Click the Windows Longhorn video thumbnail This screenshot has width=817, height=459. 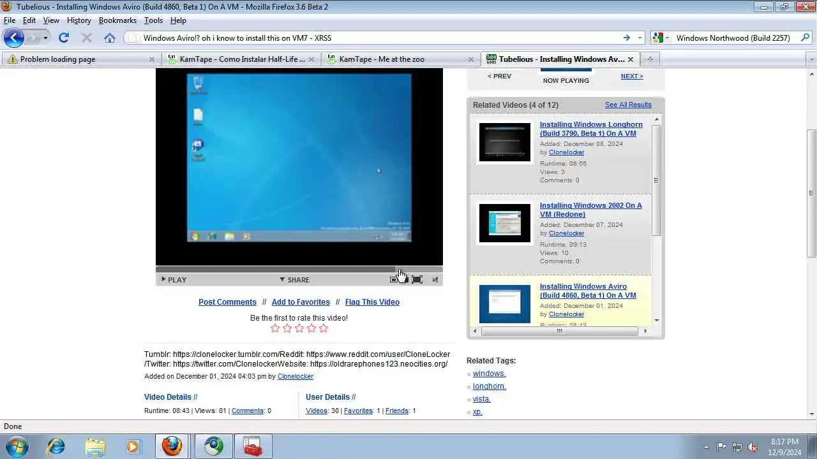tap(505, 142)
